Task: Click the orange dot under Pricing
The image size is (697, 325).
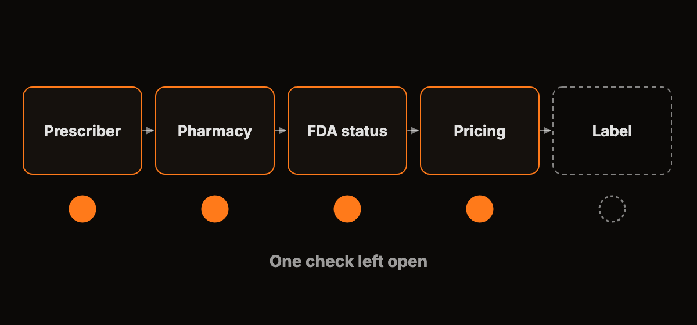Action: coord(480,209)
